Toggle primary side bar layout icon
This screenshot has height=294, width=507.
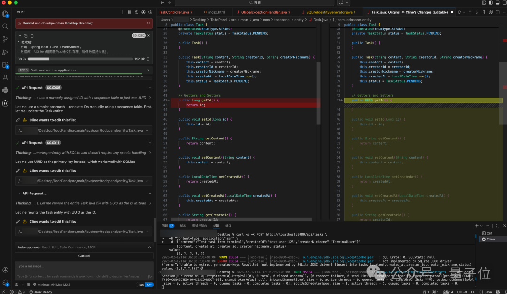coord(491,3)
